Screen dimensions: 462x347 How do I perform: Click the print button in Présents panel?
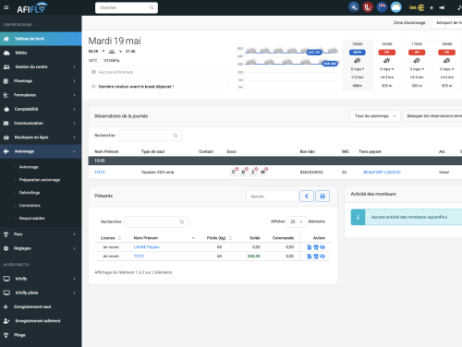click(x=322, y=197)
